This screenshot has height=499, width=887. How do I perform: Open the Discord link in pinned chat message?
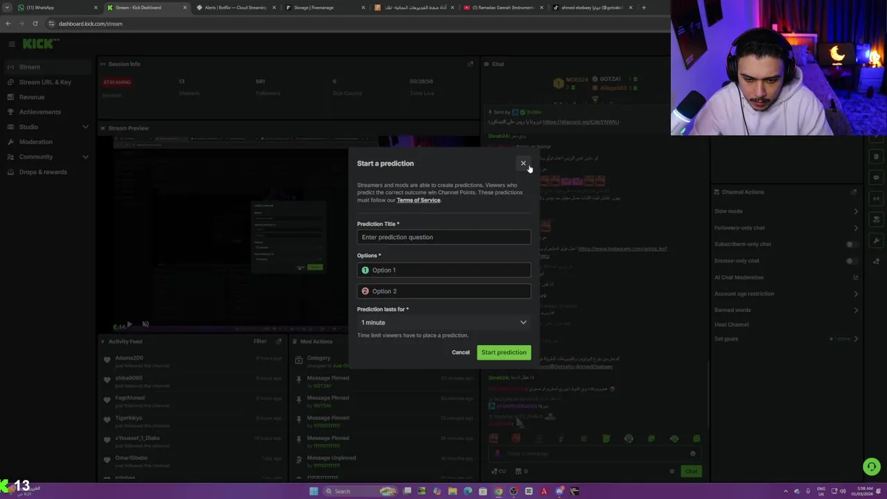581,122
